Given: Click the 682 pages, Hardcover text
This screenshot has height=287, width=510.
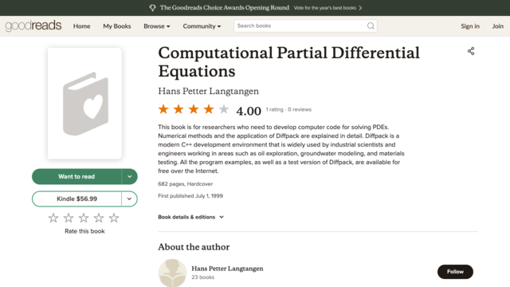Looking at the screenshot, I should tap(186, 184).
